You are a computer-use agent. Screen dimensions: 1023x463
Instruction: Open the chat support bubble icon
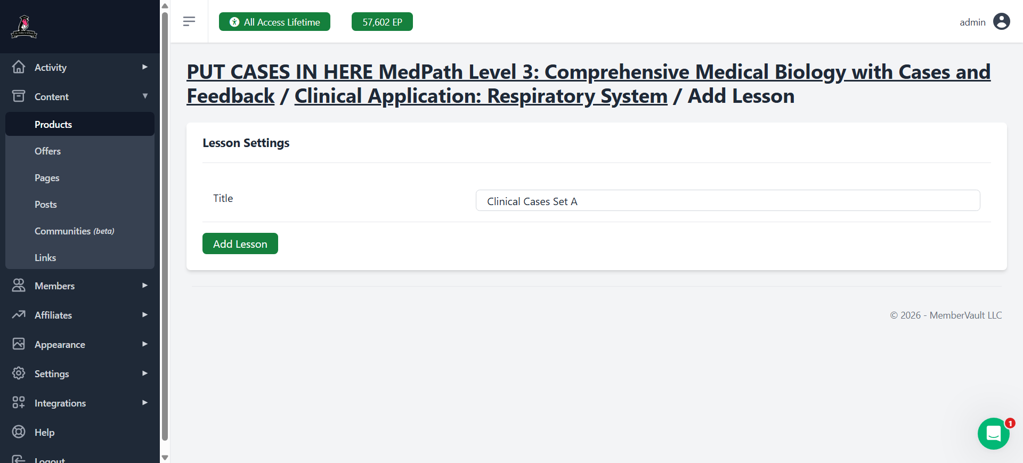[x=994, y=434]
